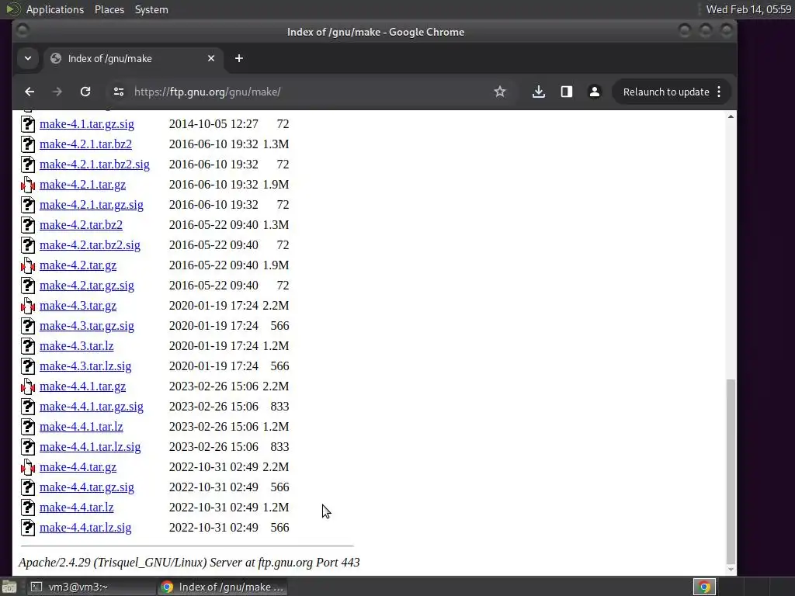Image resolution: width=795 pixels, height=596 pixels.
Task: Download make-4.2.tar.gz
Action: pos(78,265)
